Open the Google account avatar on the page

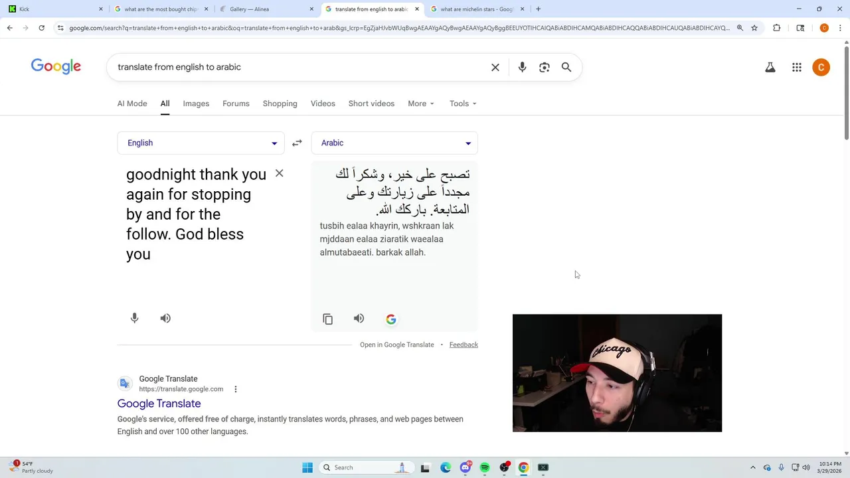[x=821, y=67]
